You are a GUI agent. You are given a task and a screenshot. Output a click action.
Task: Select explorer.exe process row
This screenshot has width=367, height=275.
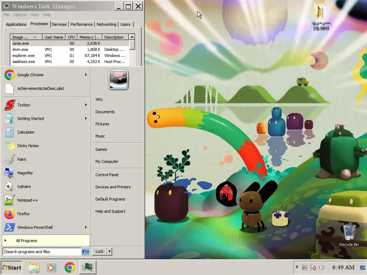pos(70,56)
